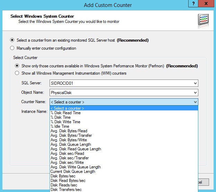Click the SIDROCID01 server field

pos(124,83)
